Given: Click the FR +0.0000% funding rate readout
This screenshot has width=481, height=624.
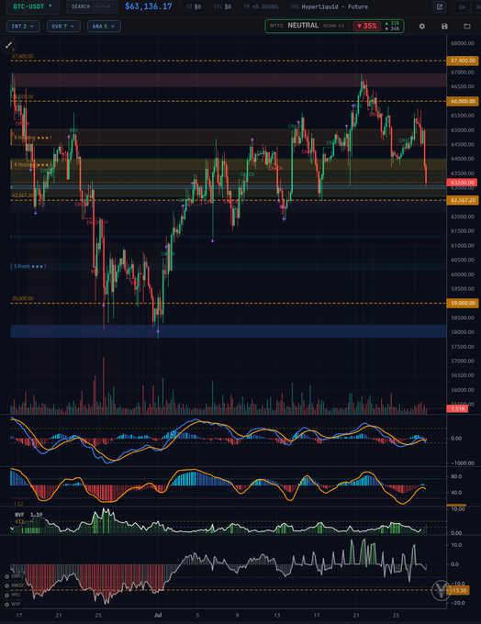Looking at the screenshot, I should click(x=262, y=6).
